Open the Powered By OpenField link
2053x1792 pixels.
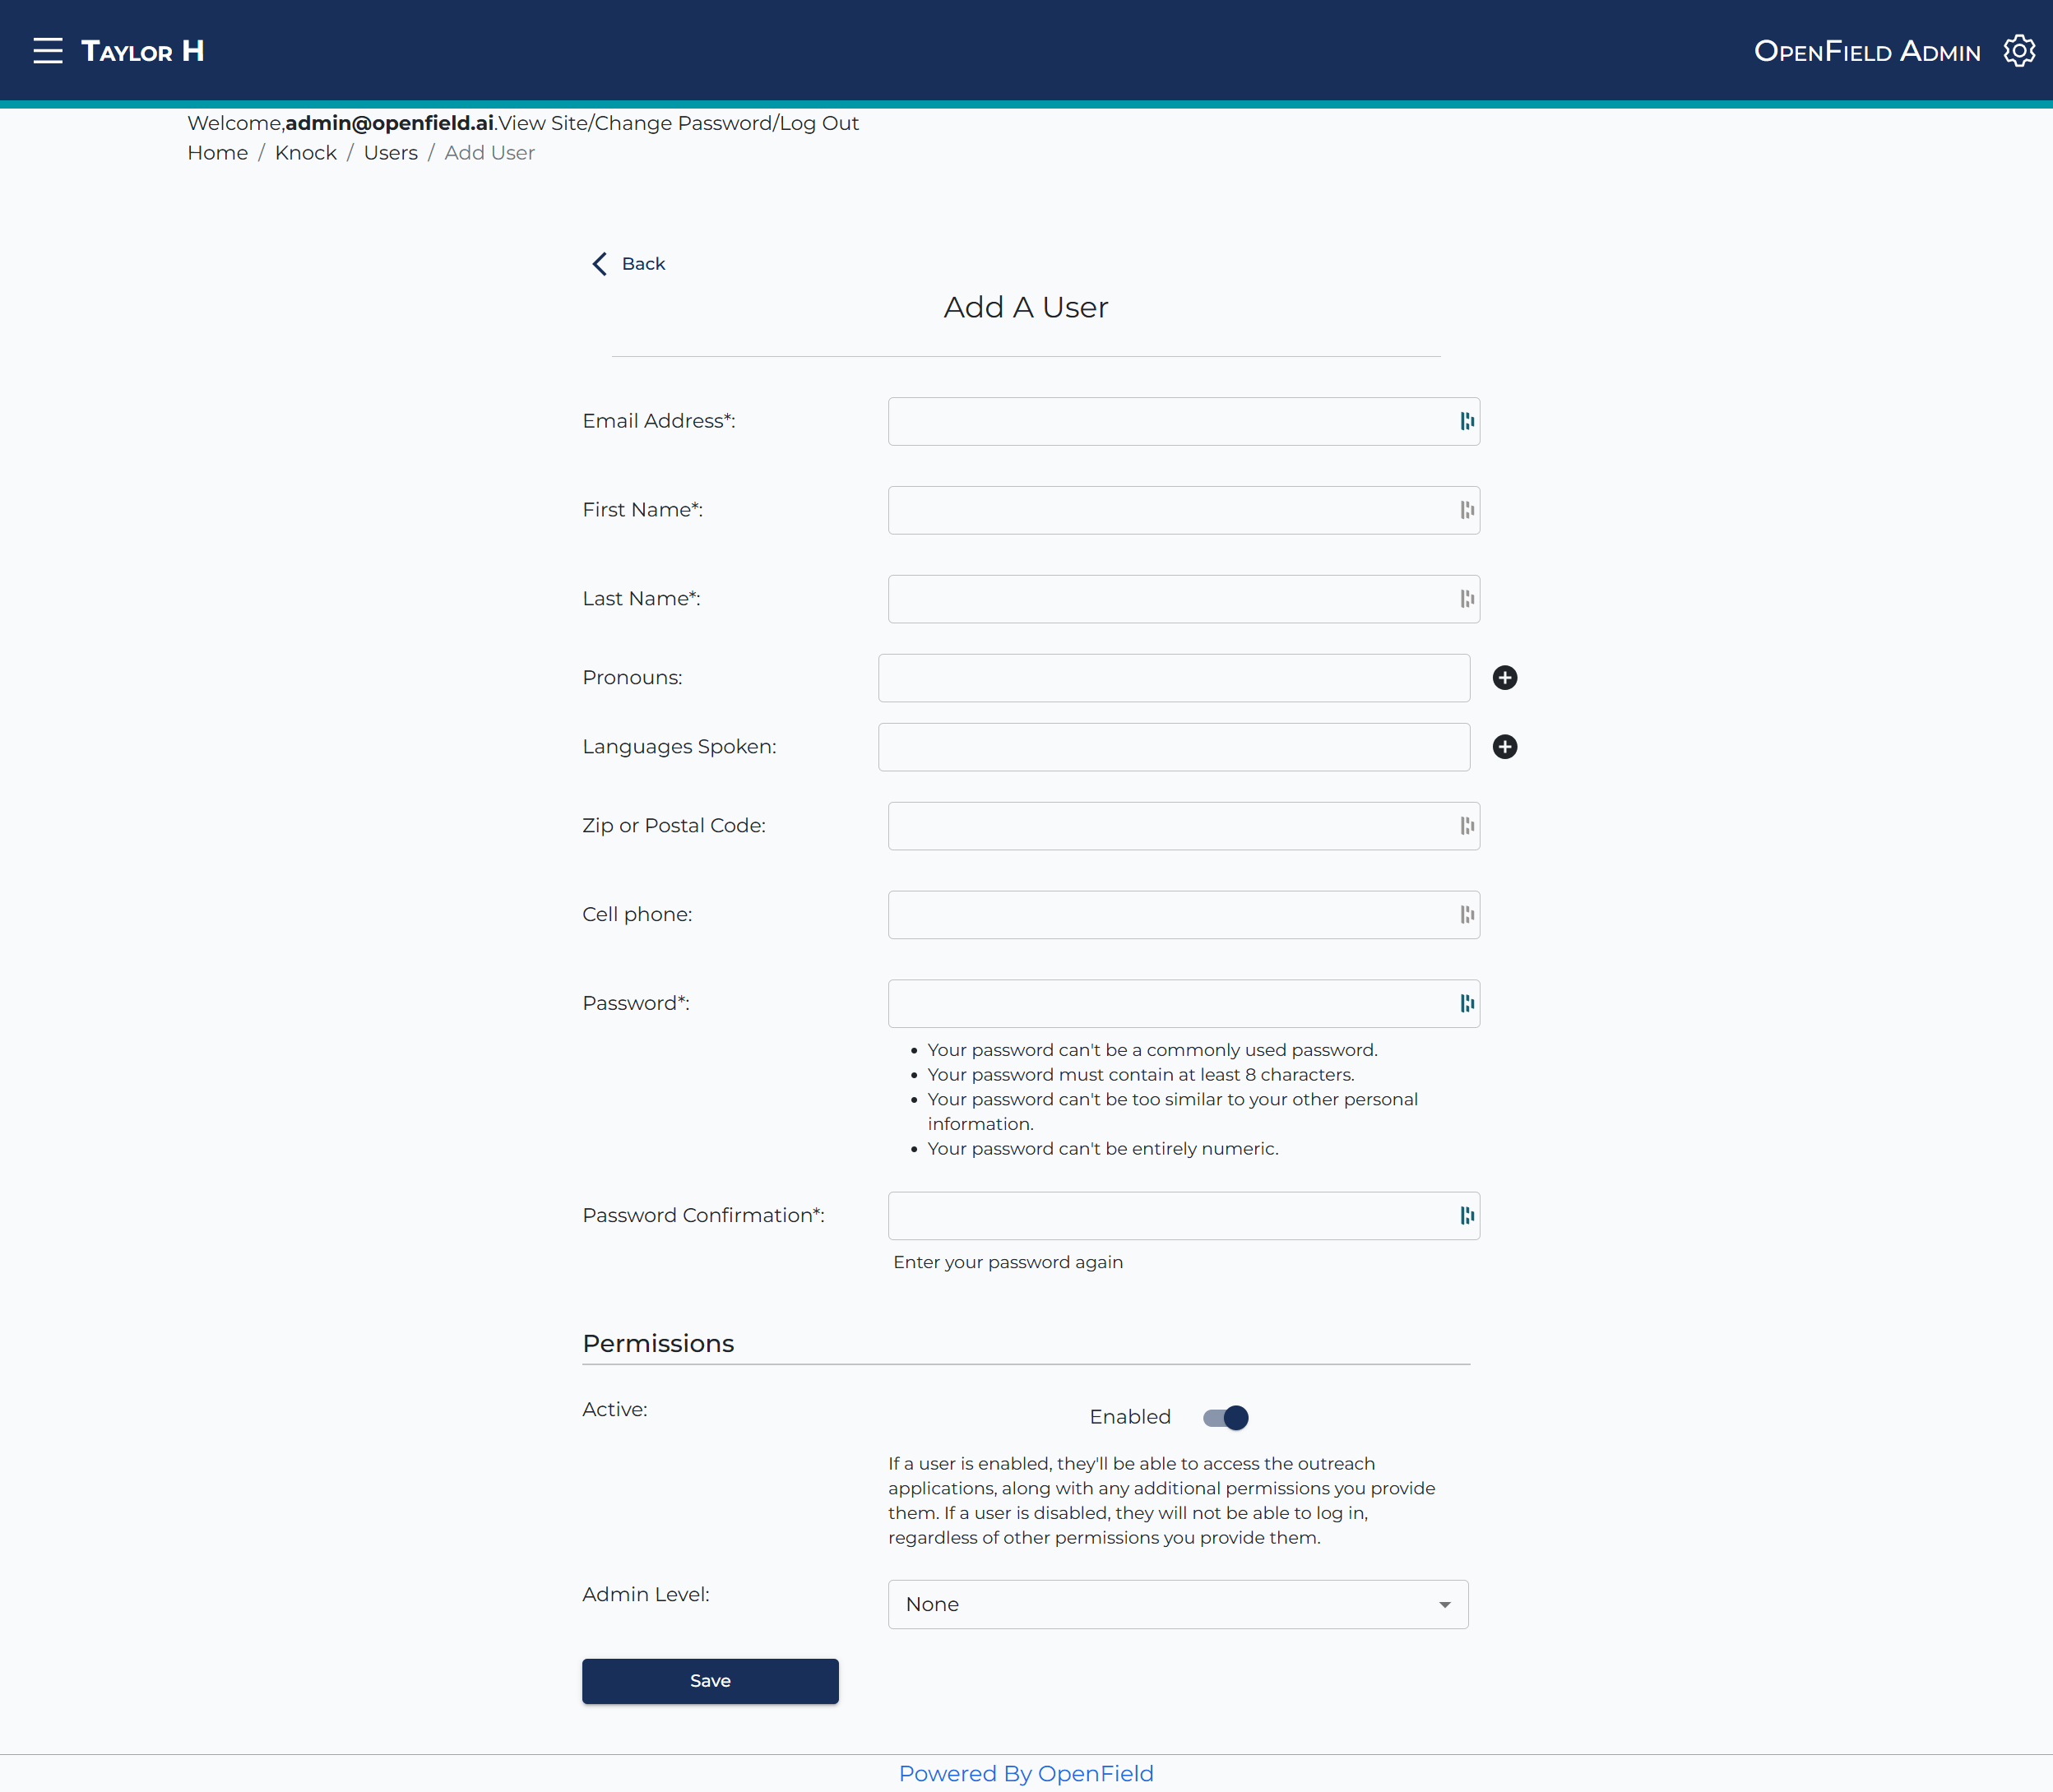tap(1026, 1773)
